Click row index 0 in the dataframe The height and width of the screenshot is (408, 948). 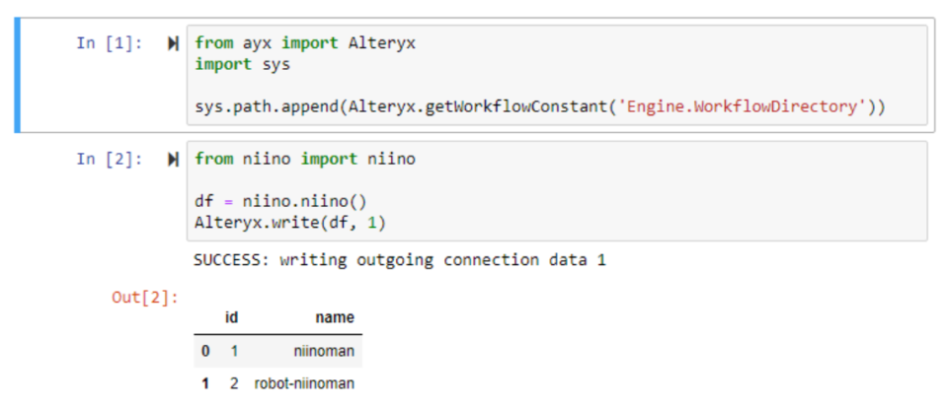(x=203, y=351)
